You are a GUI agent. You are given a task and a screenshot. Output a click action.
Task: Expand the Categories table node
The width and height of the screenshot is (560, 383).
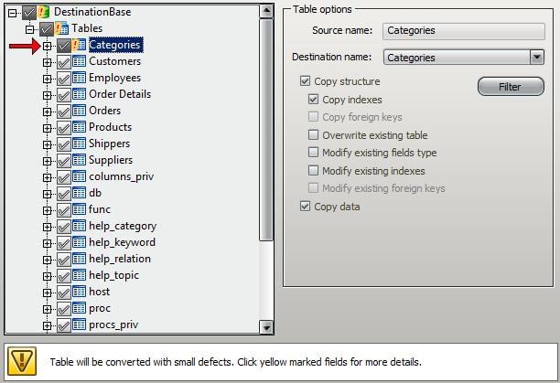[47, 46]
